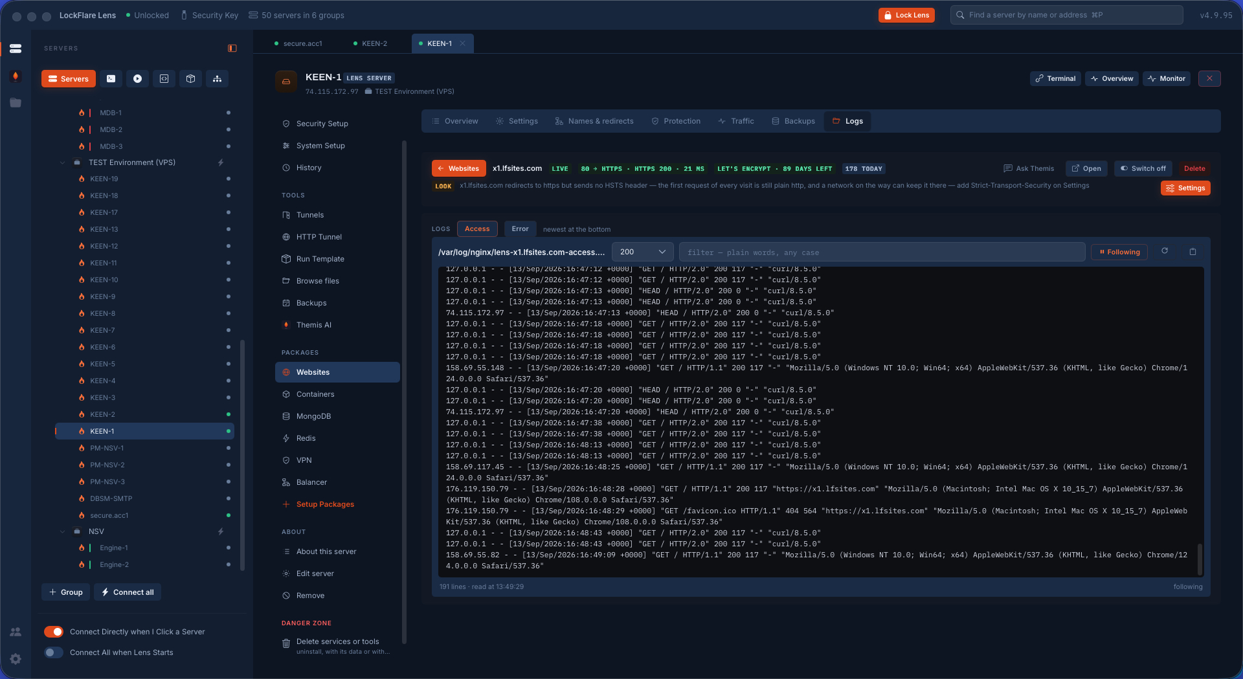
Task: Click Ask Themis
Action: 1029,168
